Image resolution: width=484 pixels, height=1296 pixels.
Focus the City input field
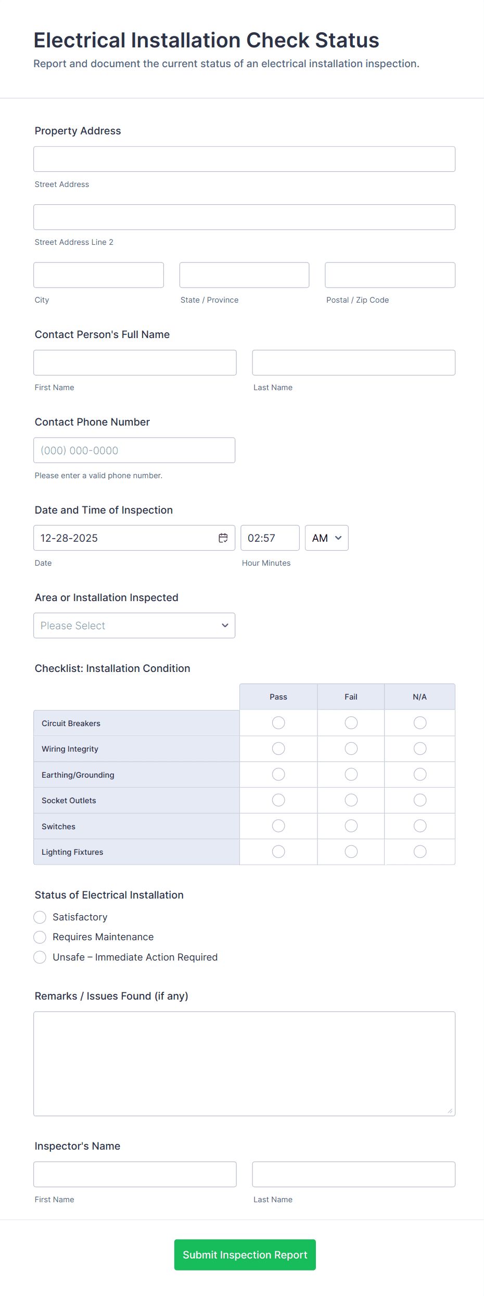98,275
